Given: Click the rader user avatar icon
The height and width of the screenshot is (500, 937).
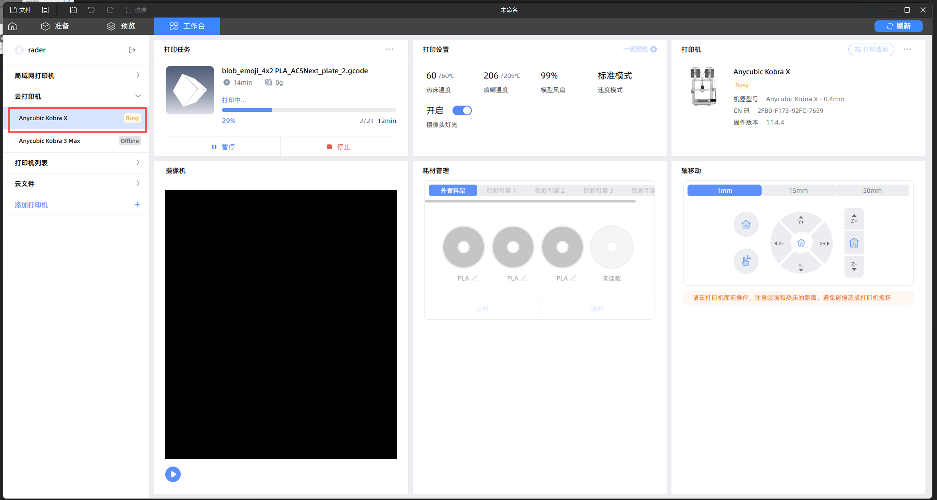Looking at the screenshot, I should coord(19,50).
